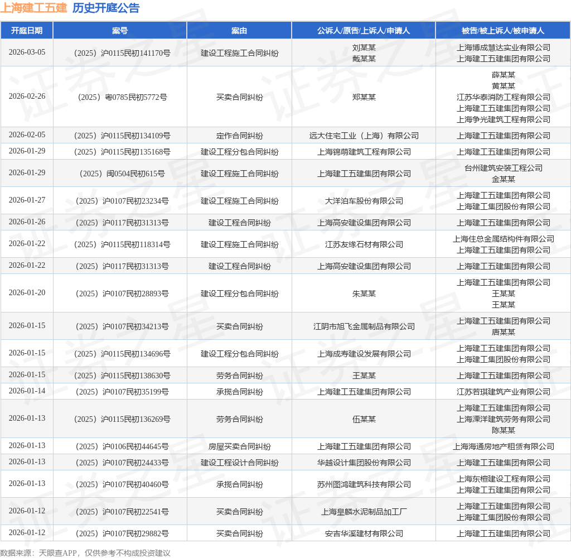Click defendant 黄某某

click(x=504, y=86)
